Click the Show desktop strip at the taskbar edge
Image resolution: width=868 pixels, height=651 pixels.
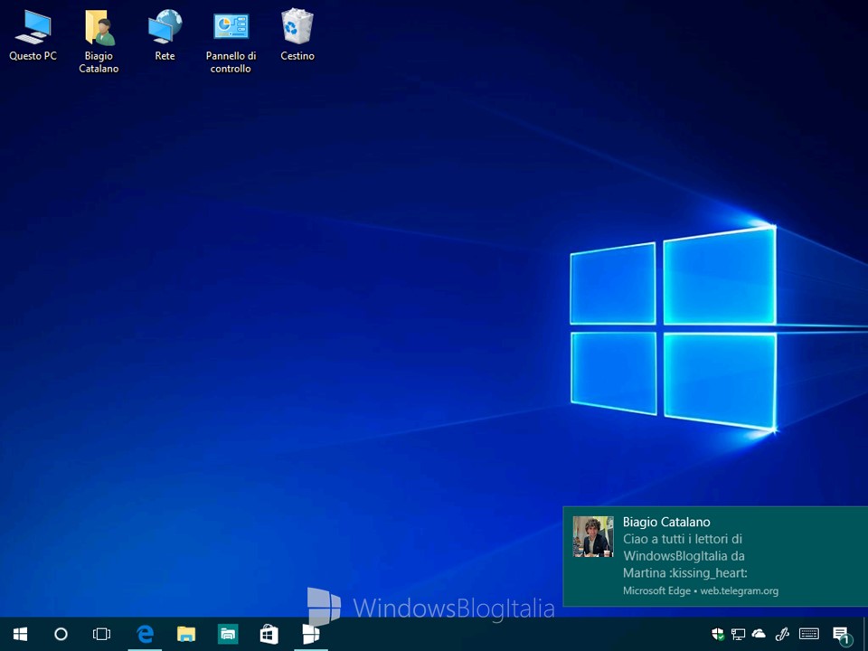point(865,634)
